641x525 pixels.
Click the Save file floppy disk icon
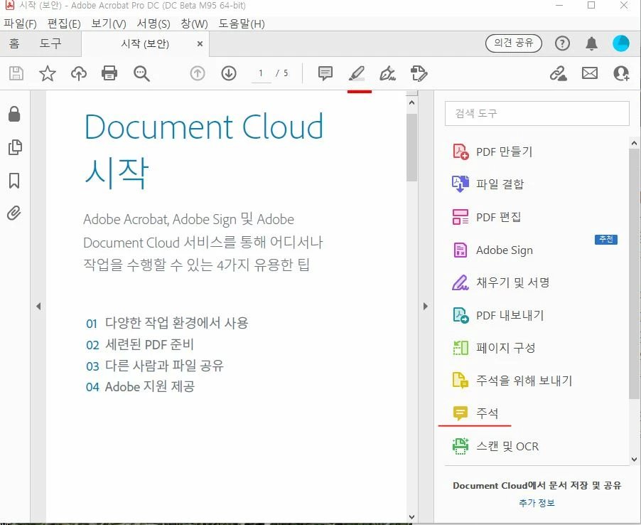tap(16, 74)
